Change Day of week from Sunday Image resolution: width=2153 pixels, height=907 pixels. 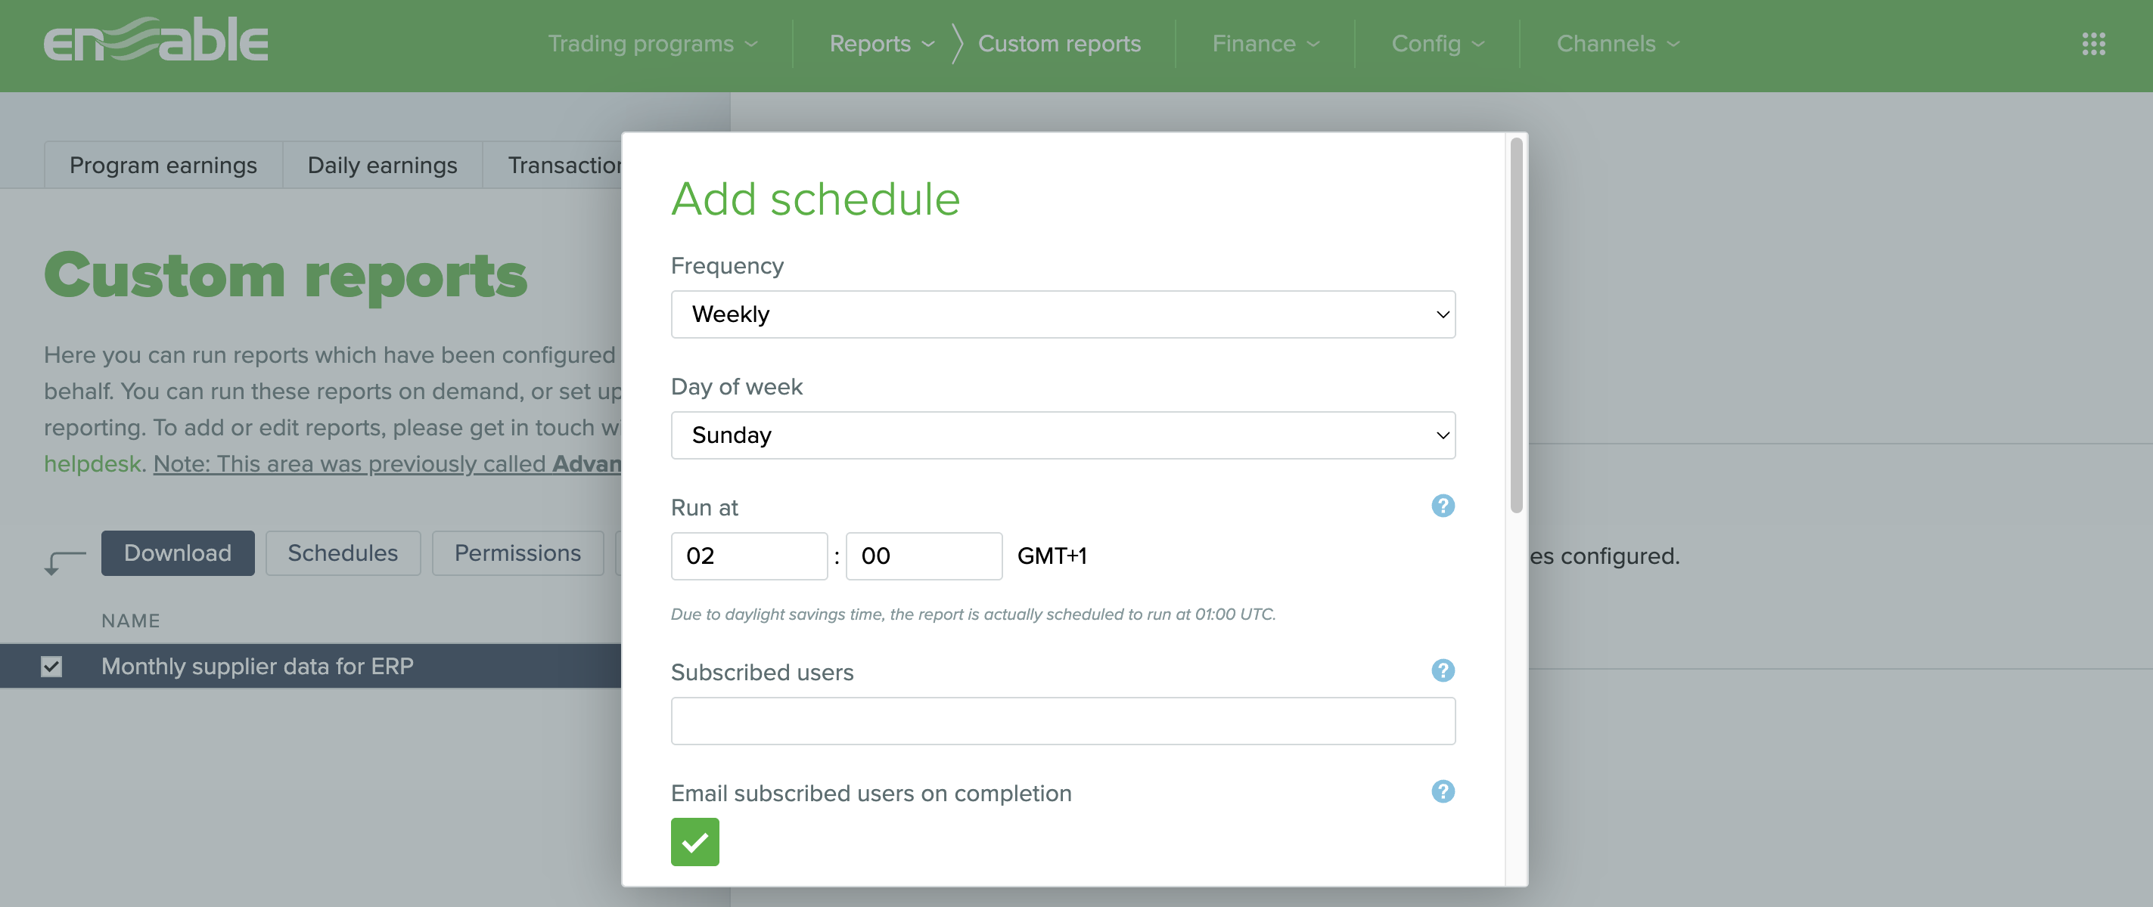click(x=1062, y=435)
